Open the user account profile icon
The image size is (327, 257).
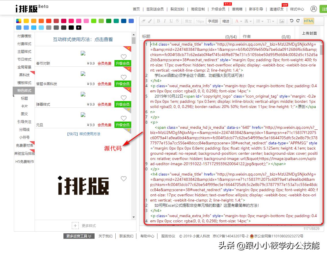(x=314, y=9)
